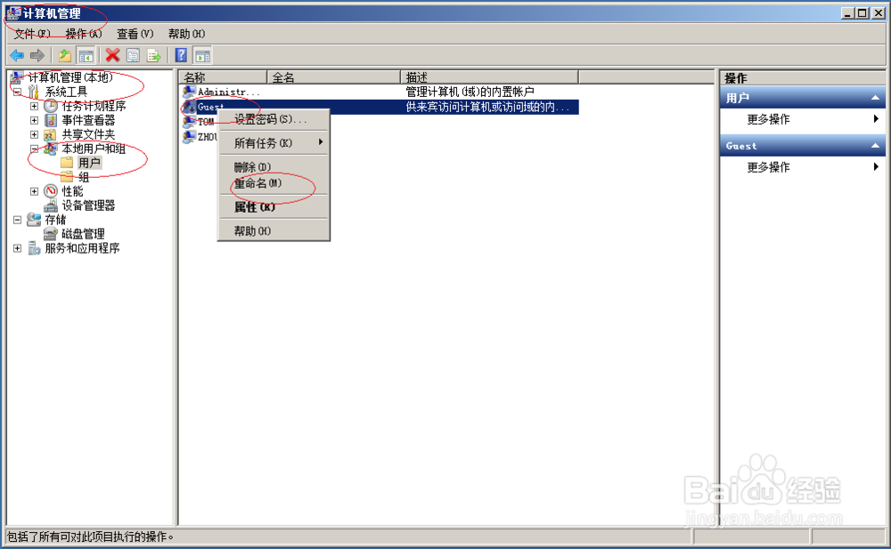Click the red X delete toolbar icon
Screen dimensions: 891x549
point(112,56)
